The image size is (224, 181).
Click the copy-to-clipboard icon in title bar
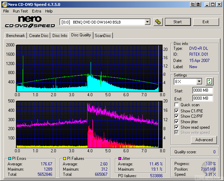[191, 4]
